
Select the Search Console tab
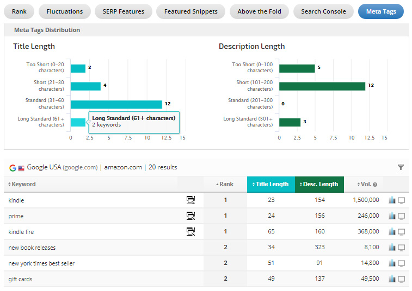click(x=323, y=11)
